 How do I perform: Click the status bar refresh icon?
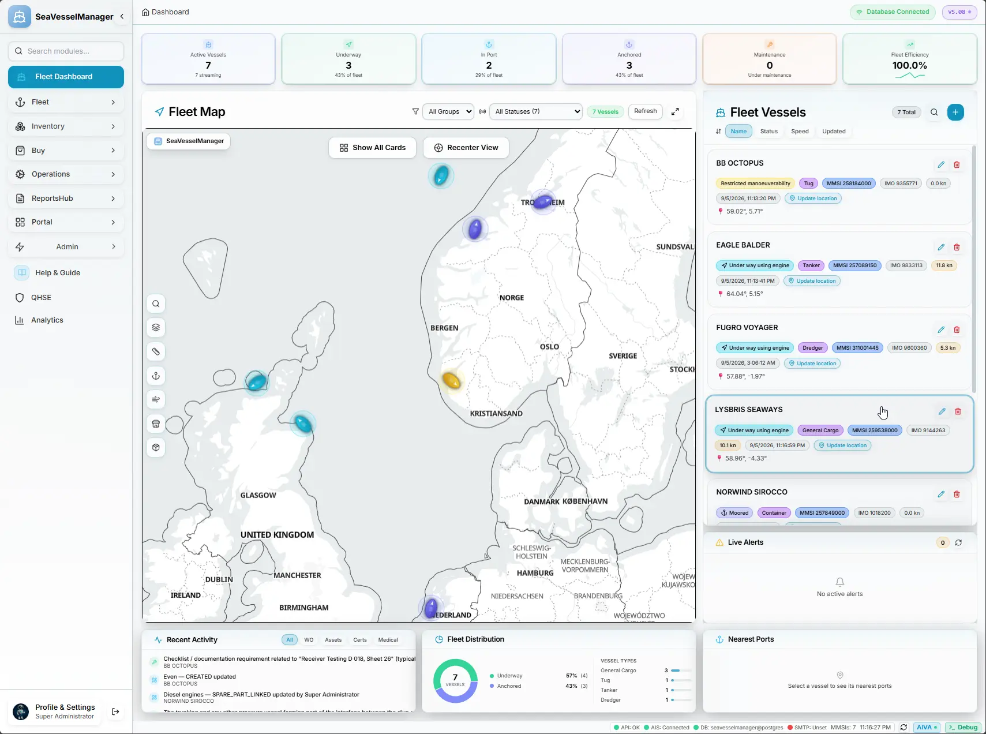pyautogui.click(x=903, y=728)
